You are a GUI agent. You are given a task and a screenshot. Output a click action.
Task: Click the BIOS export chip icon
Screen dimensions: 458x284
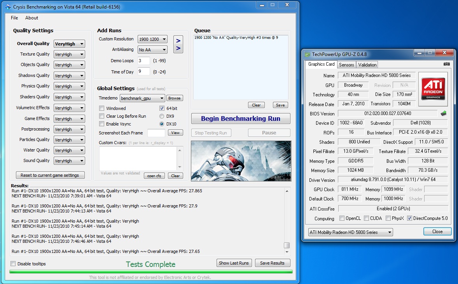point(443,113)
